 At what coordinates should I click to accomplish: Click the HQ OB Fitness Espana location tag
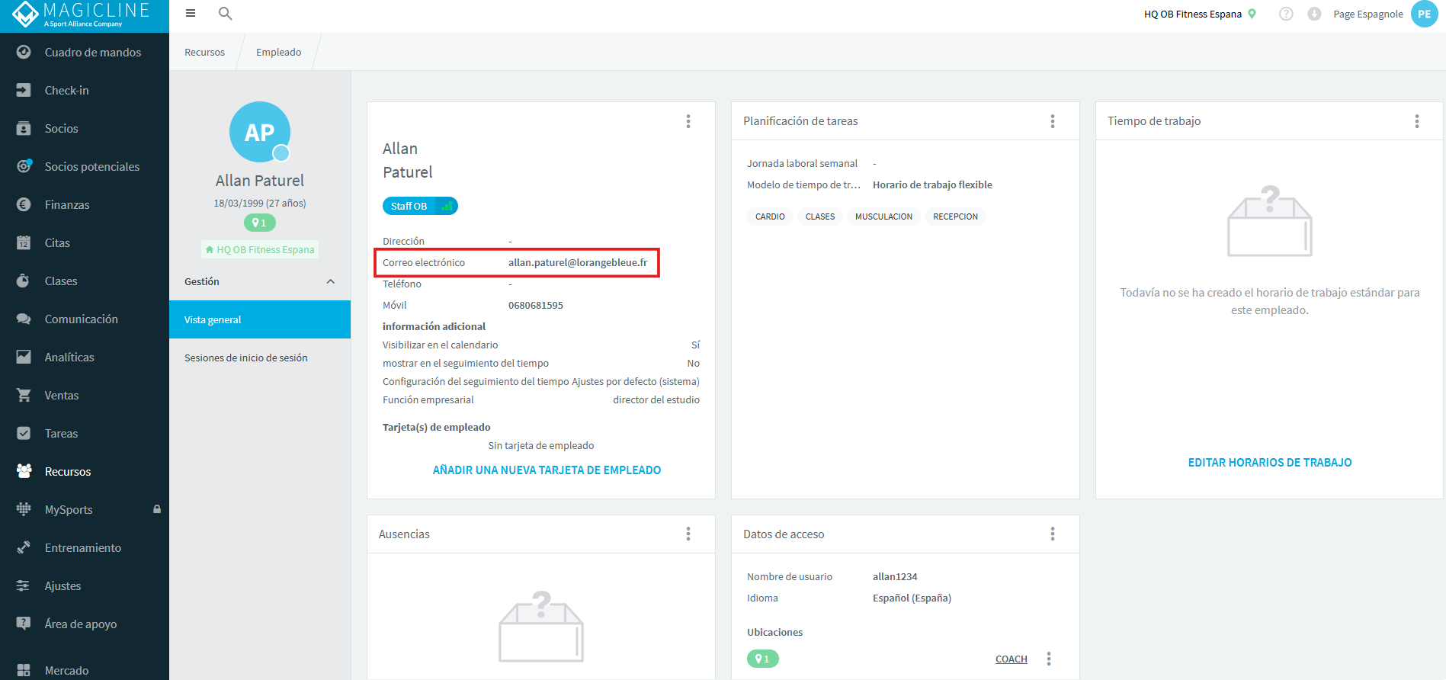click(260, 249)
